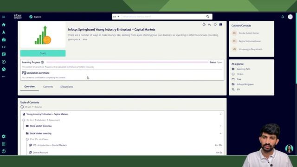This screenshot has height=167, width=297.
Task: Open the user profile avatar
Action: [x=290, y=17]
